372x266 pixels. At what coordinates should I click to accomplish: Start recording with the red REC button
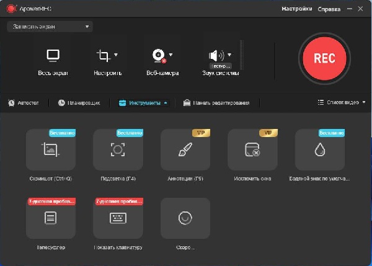click(x=324, y=58)
